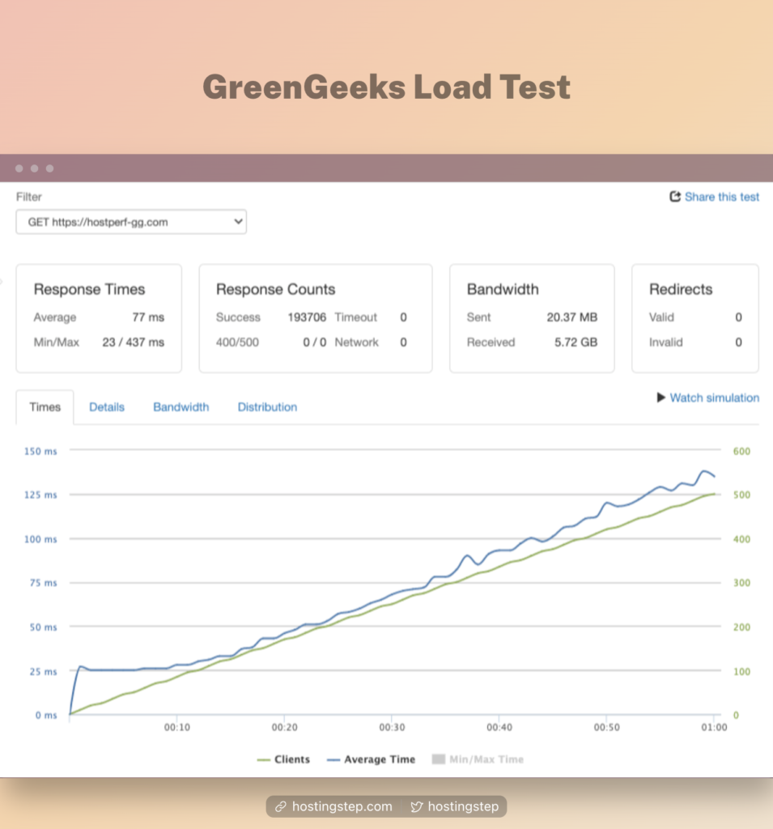Open the Bandwidth tab
The image size is (773, 829).
(x=181, y=407)
